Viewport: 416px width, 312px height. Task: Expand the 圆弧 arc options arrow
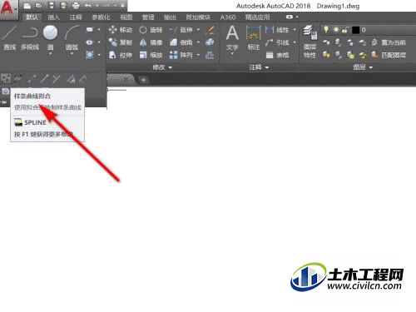(72, 53)
